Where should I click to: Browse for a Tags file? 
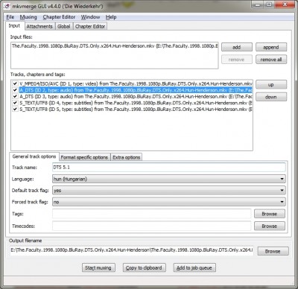point(270,214)
